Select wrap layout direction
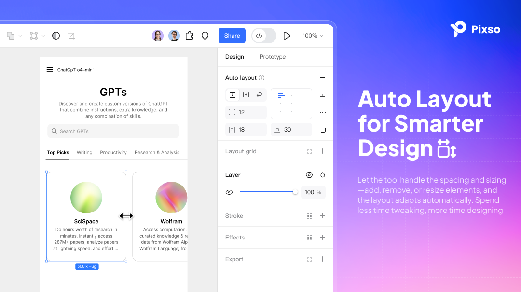This screenshot has width=521, height=292. (x=259, y=95)
